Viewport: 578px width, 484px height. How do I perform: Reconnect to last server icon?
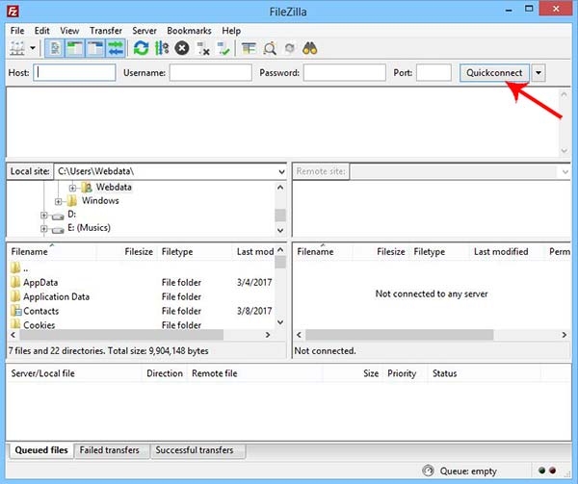point(223,48)
